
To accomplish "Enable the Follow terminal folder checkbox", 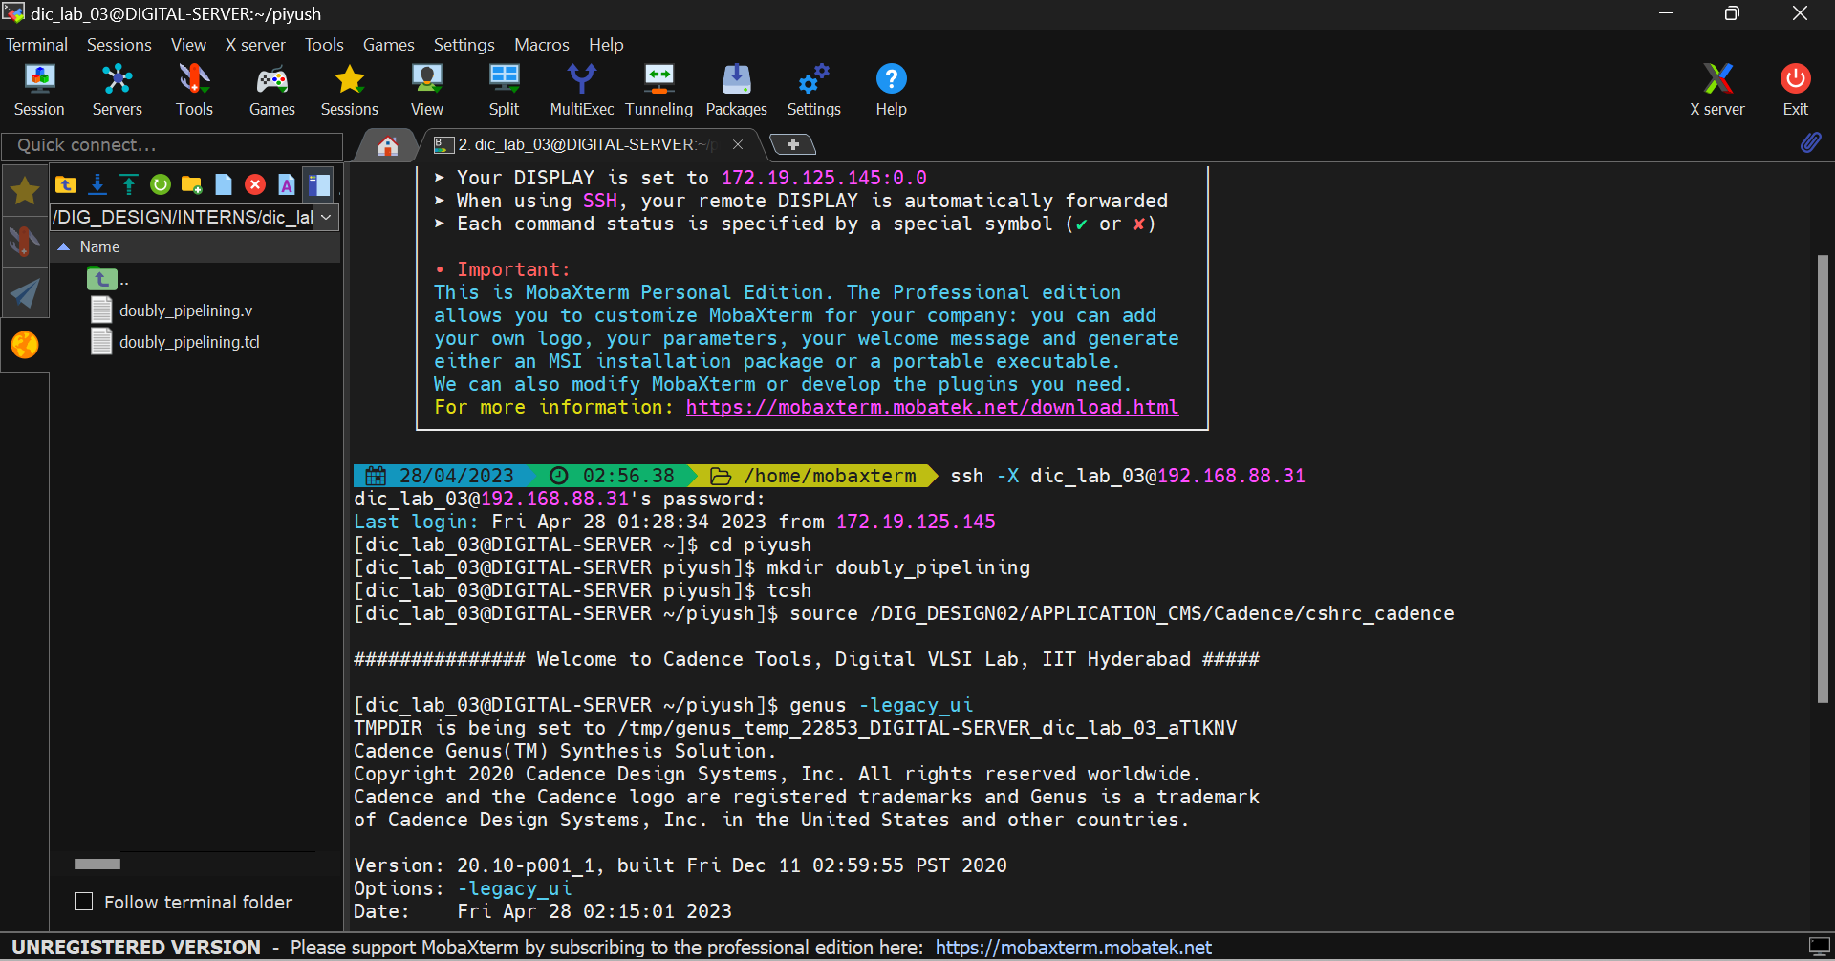I will [x=83, y=901].
